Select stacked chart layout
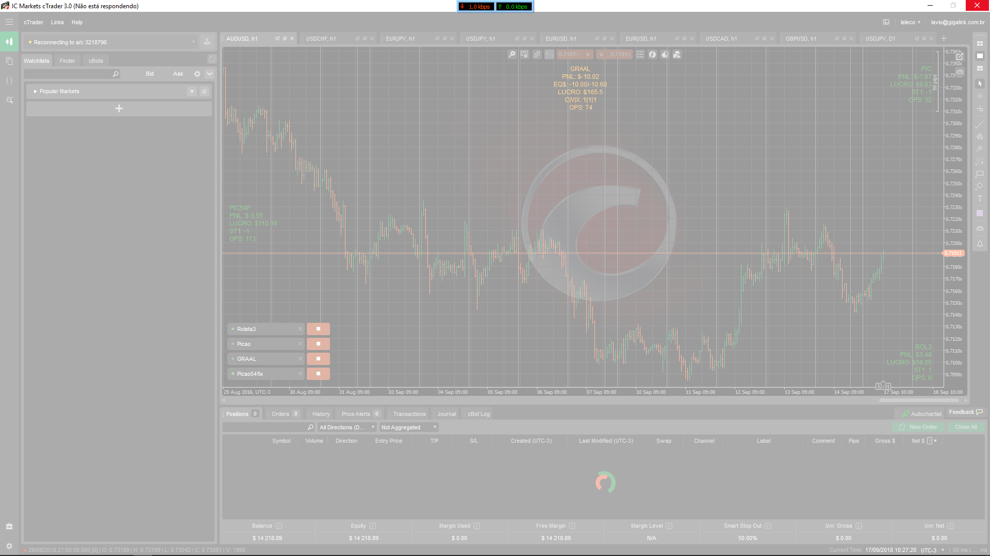Viewport: 990px width, 556px height. pyautogui.click(x=980, y=68)
